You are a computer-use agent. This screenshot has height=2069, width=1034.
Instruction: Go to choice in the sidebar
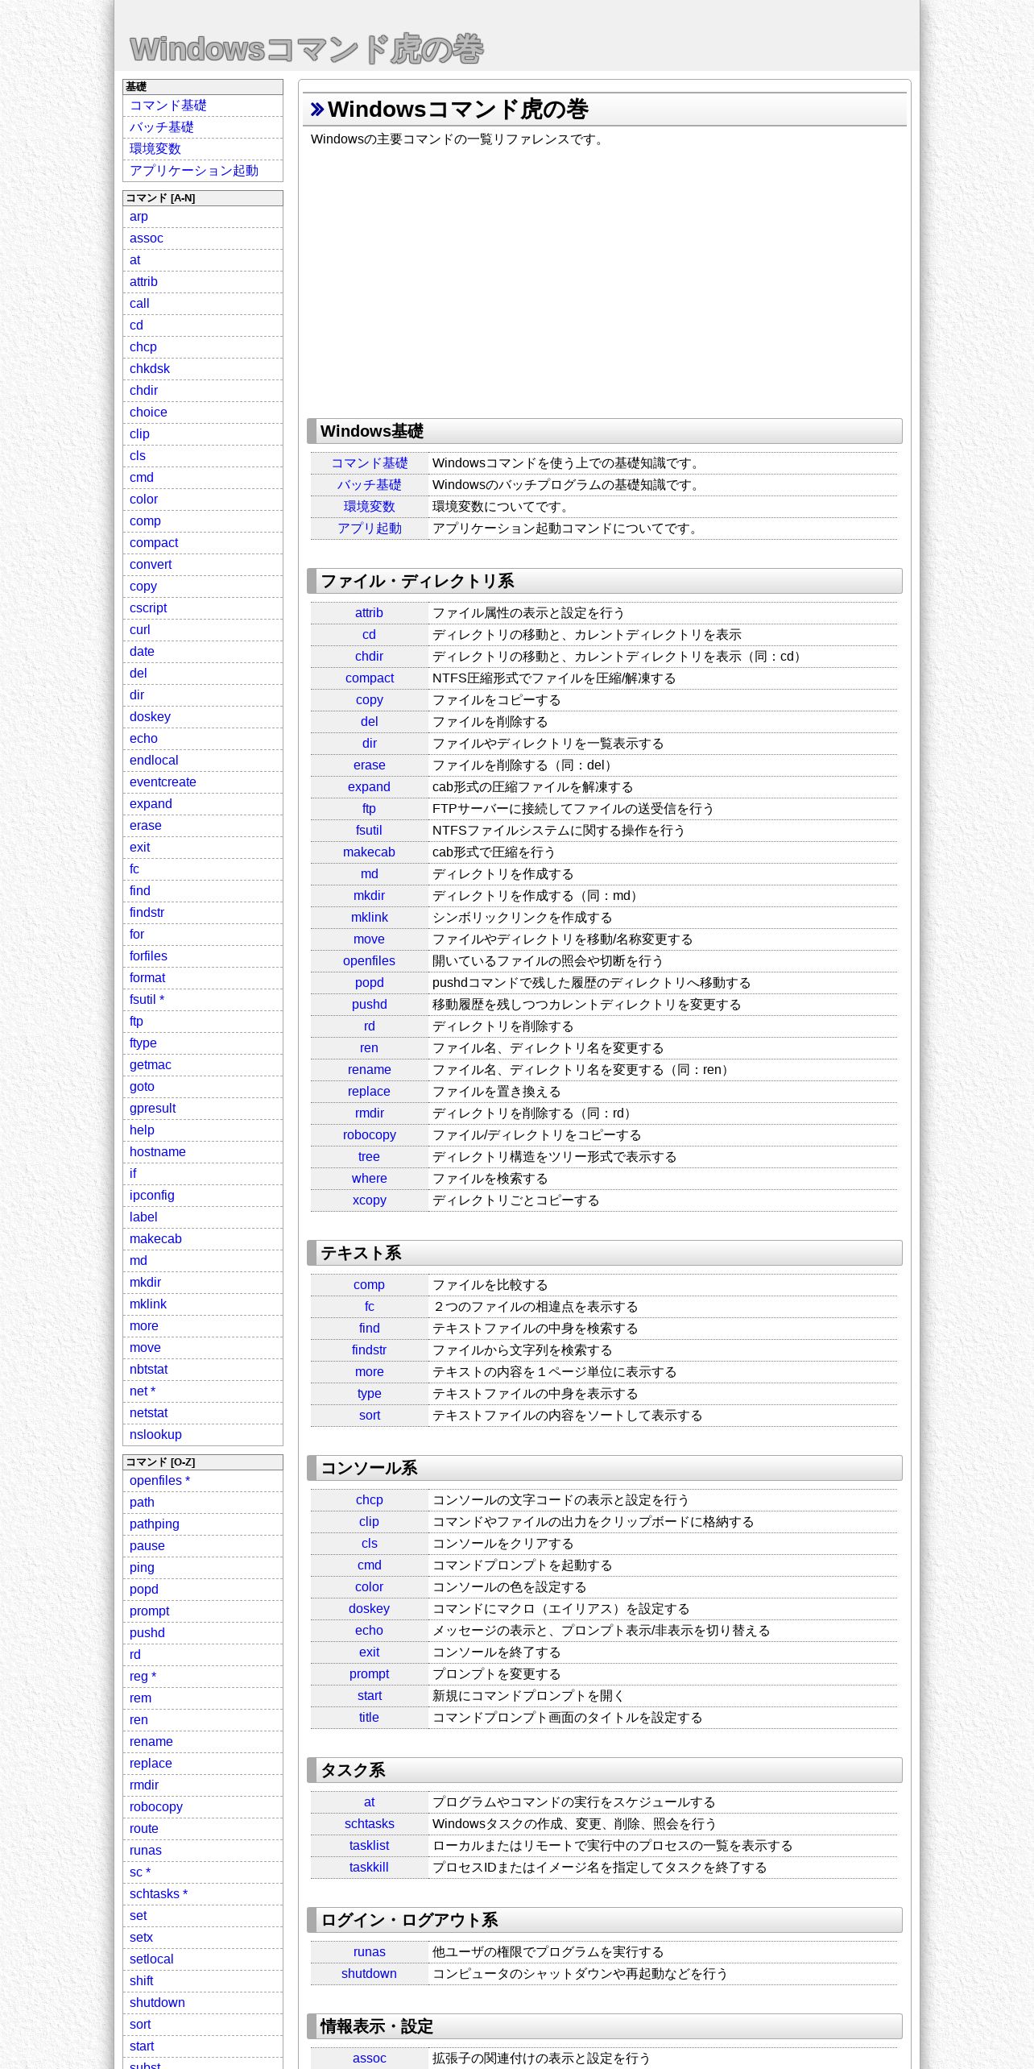[148, 413]
